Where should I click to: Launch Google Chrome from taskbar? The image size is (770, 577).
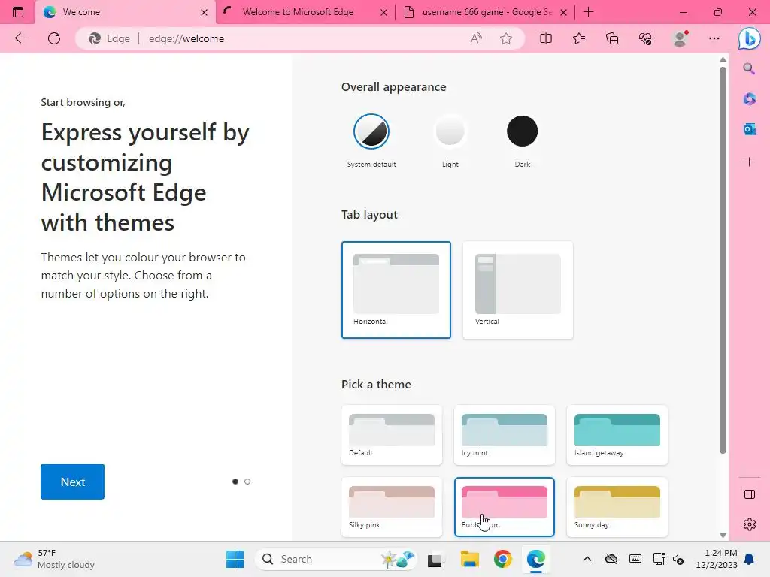(x=503, y=559)
